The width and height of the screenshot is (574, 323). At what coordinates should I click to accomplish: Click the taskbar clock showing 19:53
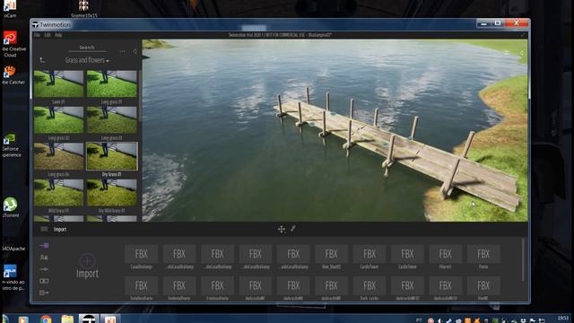click(563, 319)
